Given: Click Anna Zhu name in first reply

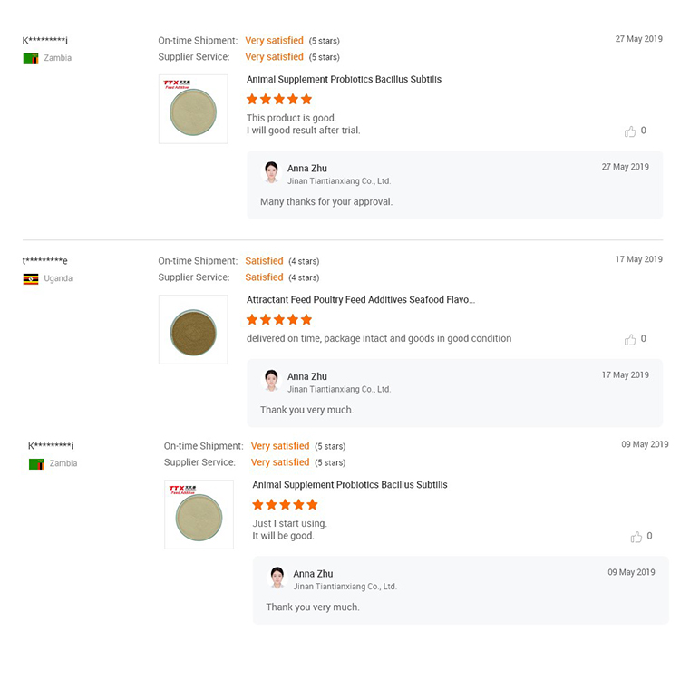Looking at the screenshot, I should click(307, 169).
